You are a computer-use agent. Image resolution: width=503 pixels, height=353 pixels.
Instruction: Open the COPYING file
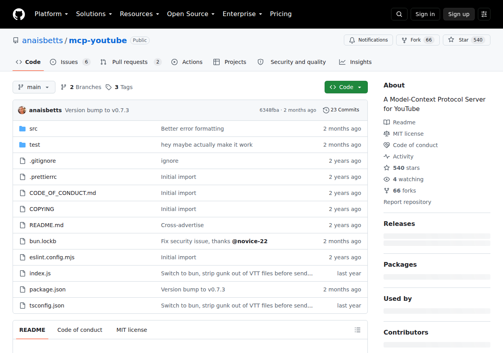(x=42, y=209)
